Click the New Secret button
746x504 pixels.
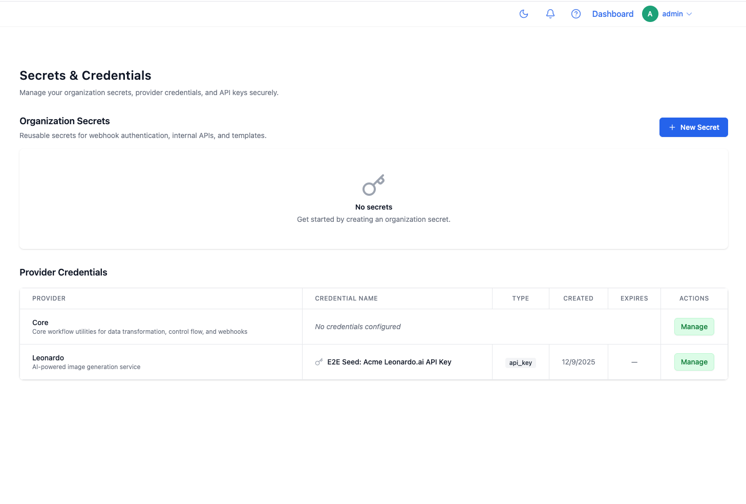(x=693, y=127)
